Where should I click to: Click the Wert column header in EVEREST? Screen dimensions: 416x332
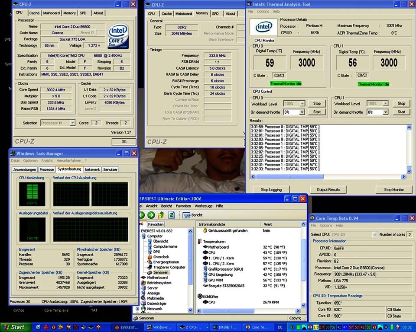pos(281,224)
